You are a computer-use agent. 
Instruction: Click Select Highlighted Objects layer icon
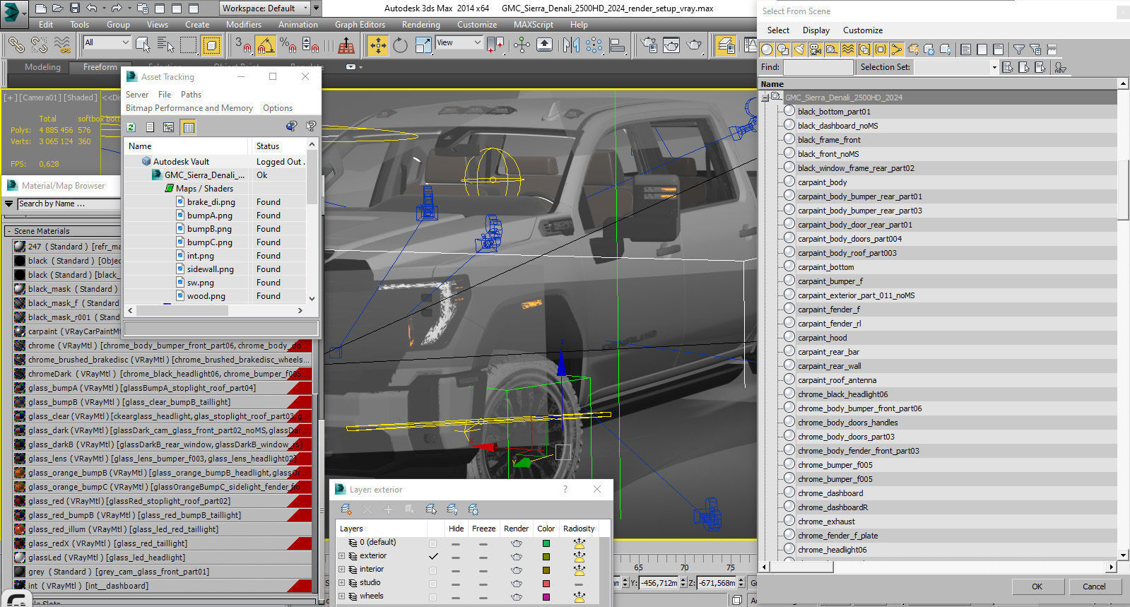[431, 509]
